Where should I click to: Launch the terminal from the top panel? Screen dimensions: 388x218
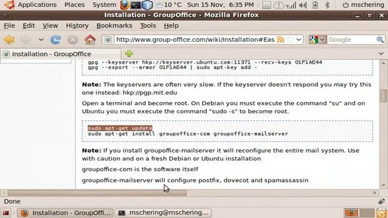point(136,5)
